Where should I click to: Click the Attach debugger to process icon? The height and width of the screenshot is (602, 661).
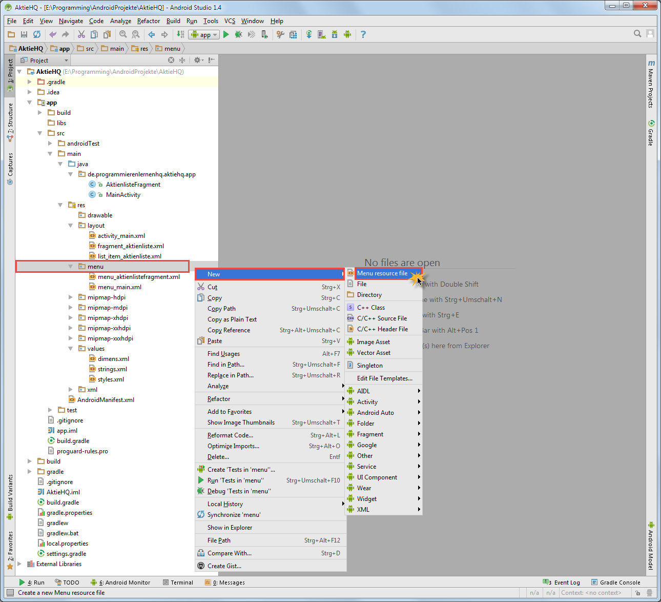(x=264, y=34)
